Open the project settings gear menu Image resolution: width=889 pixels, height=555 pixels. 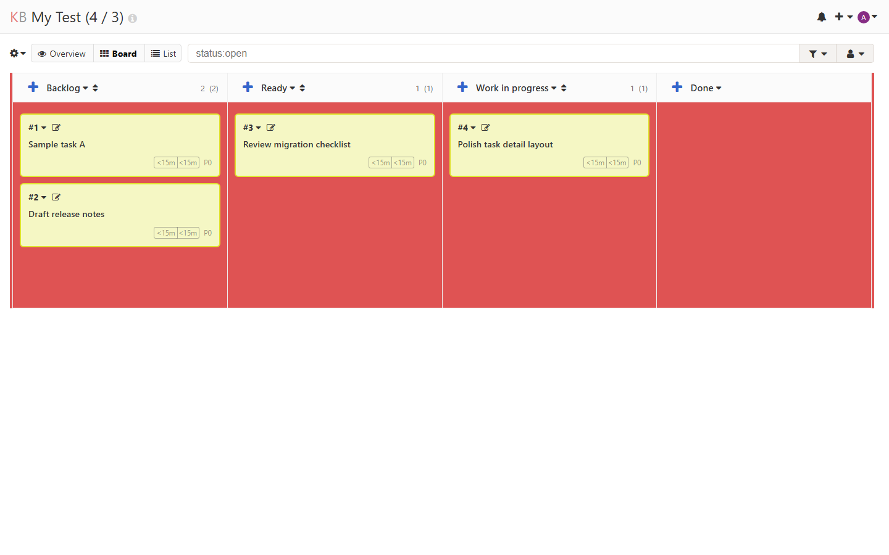(x=17, y=54)
